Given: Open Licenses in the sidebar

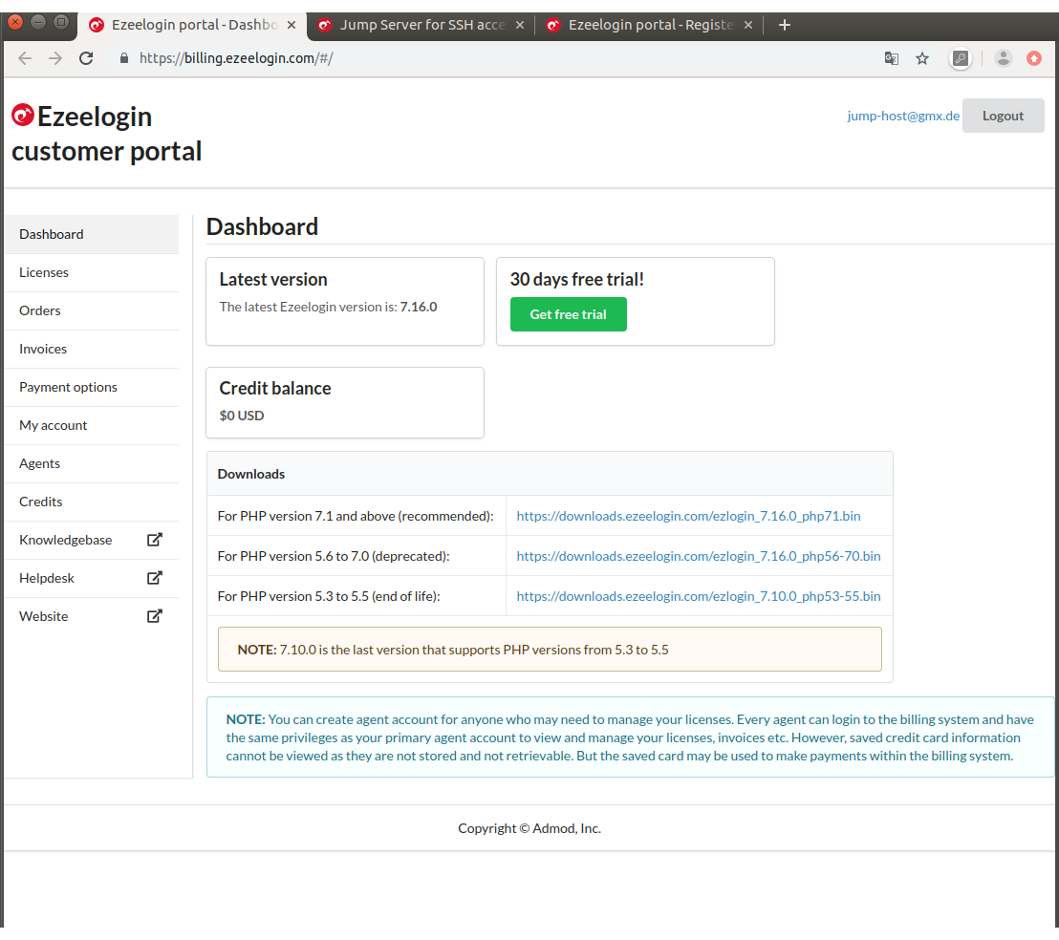Looking at the screenshot, I should (x=44, y=272).
